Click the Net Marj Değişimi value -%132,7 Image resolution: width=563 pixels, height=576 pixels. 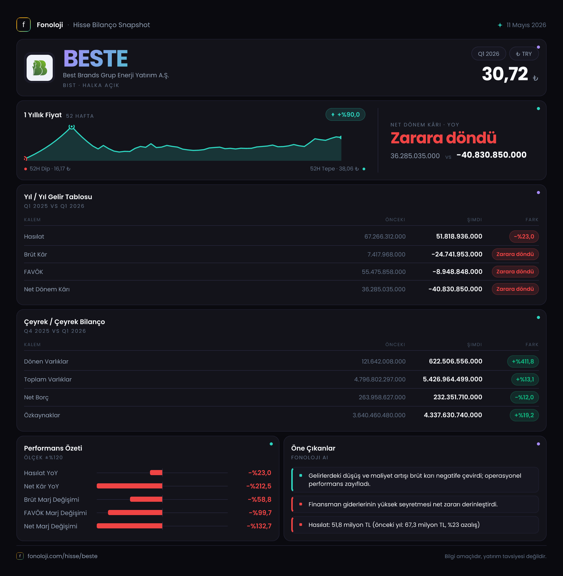click(x=259, y=526)
